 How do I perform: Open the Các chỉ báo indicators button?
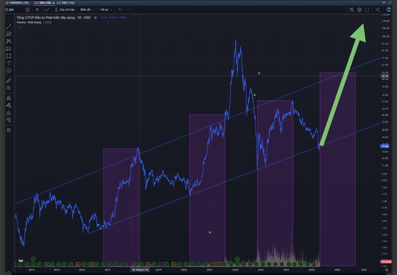(x=65, y=10)
